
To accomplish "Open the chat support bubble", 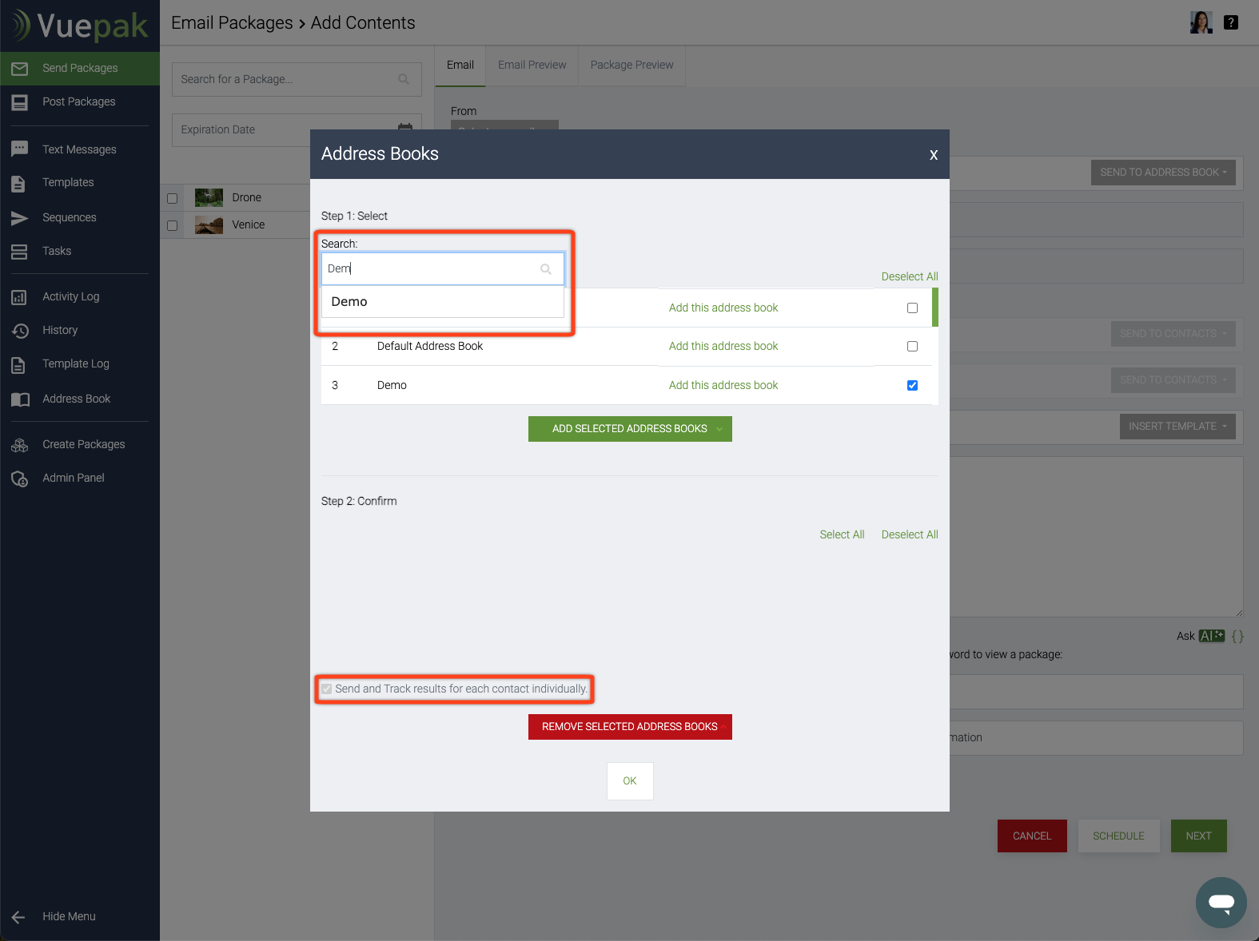I will (x=1221, y=902).
